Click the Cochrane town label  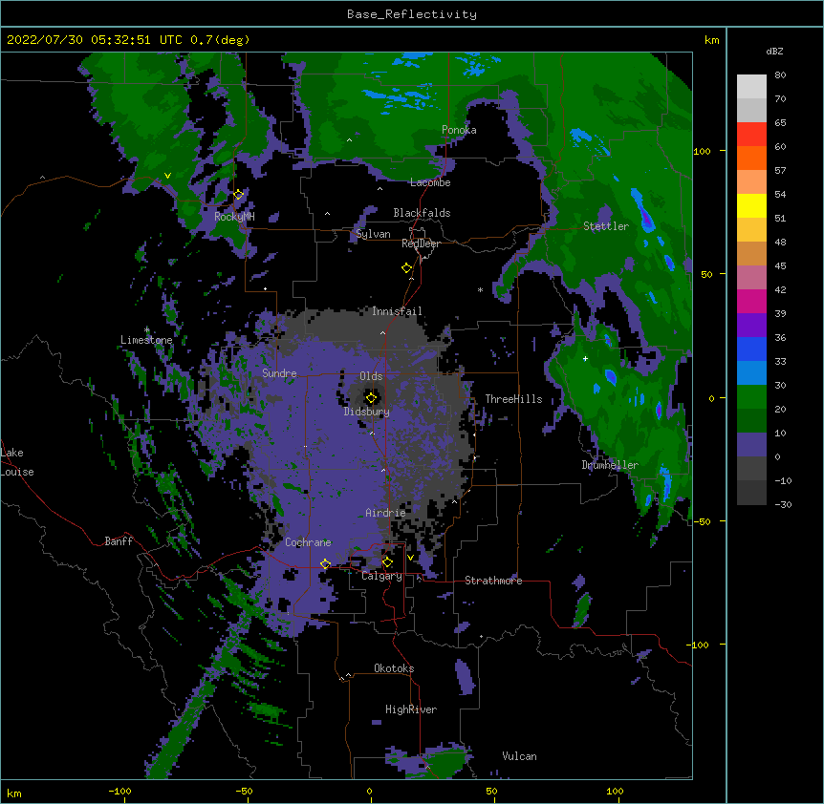coord(308,542)
